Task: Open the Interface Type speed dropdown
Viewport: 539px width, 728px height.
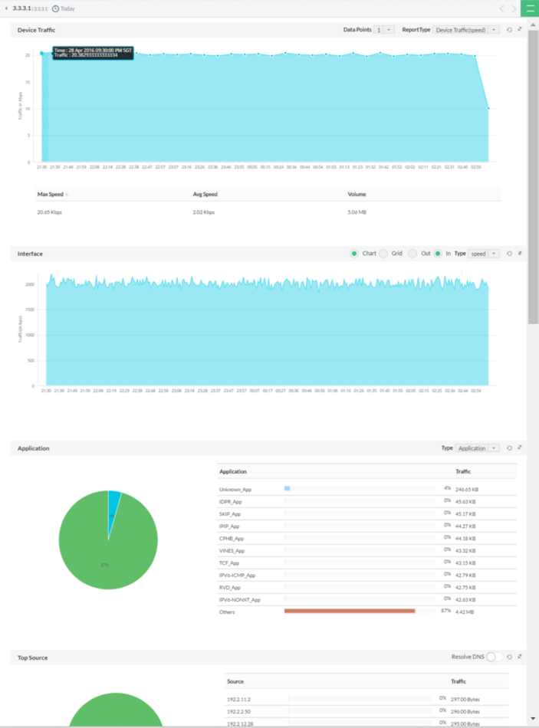Action: point(484,254)
